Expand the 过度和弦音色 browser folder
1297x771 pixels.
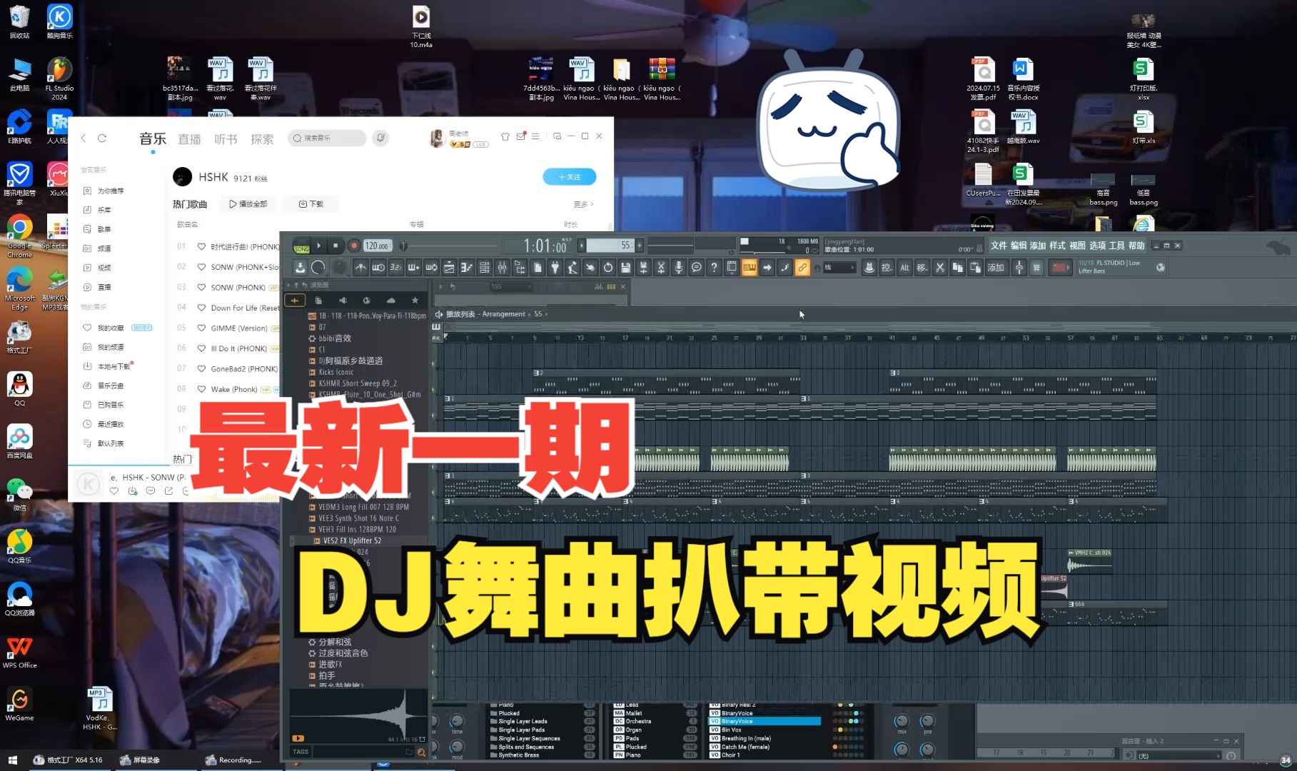[338, 652]
